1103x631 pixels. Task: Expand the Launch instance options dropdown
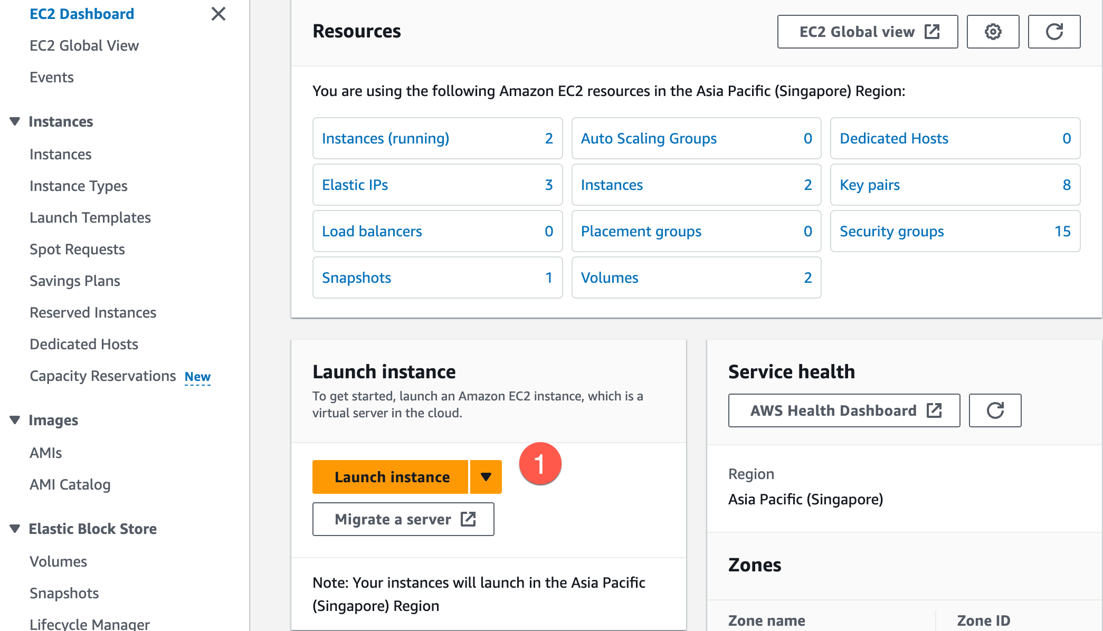tap(485, 476)
